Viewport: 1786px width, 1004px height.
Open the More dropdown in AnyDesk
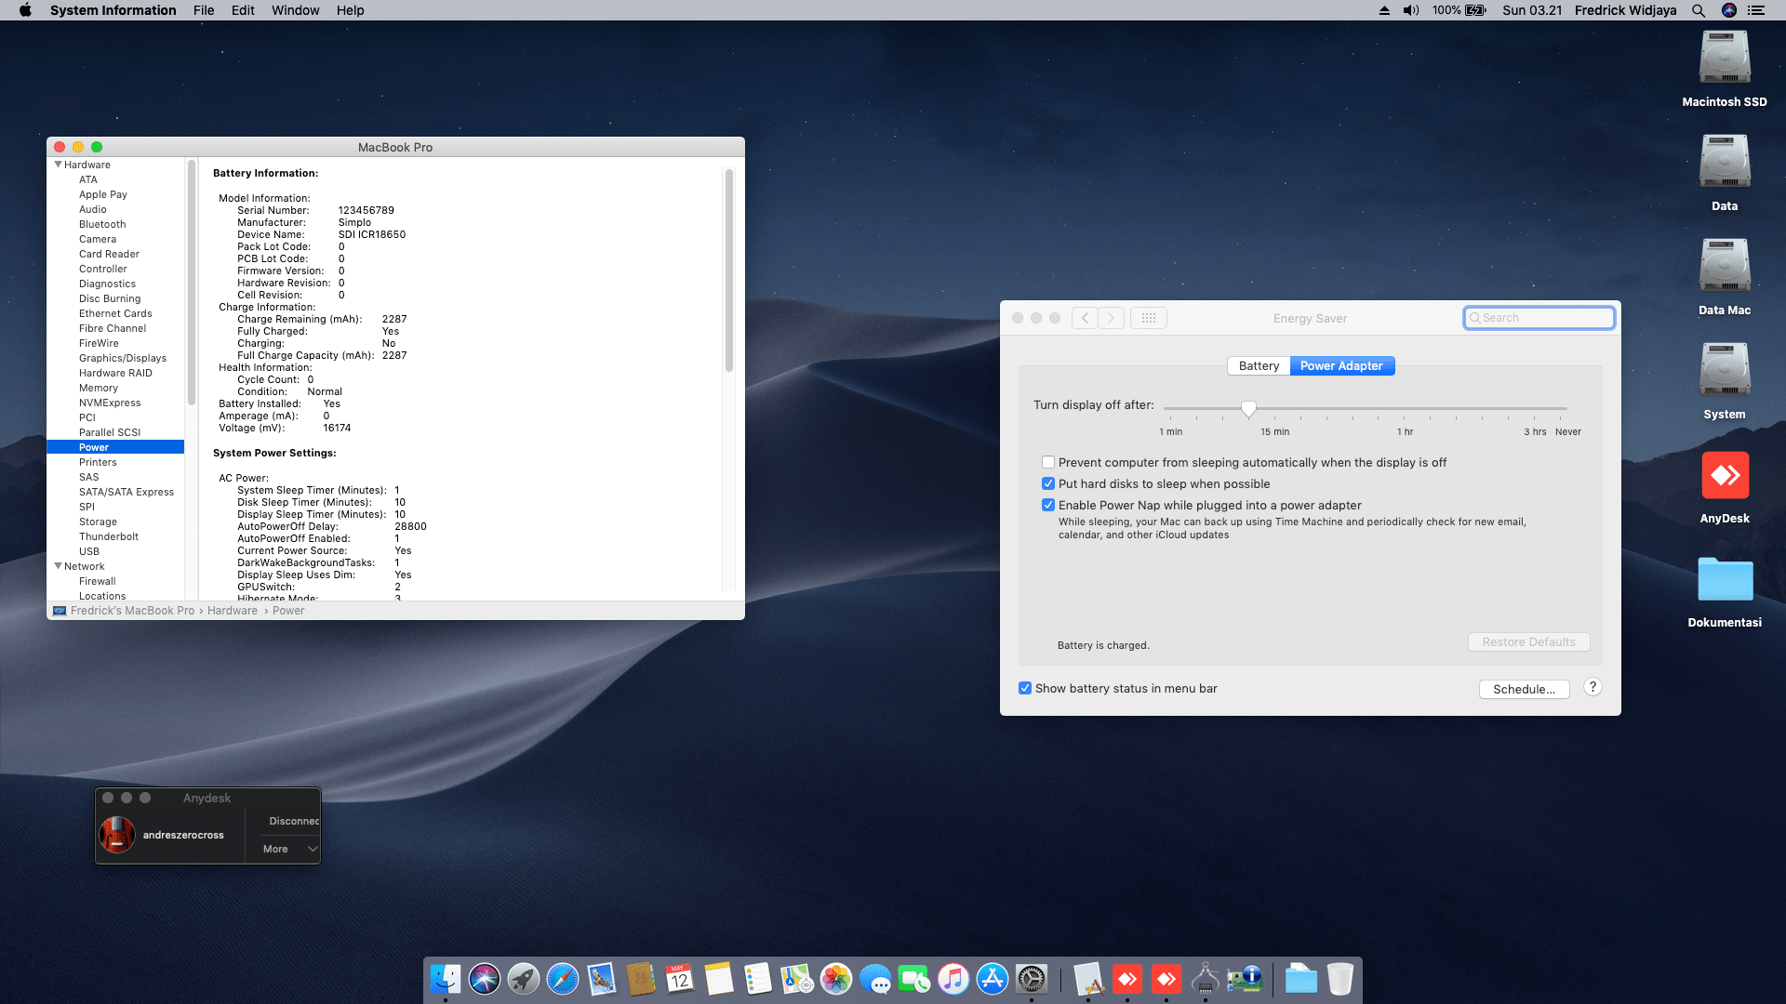pyautogui.click(x=286, y=849)
